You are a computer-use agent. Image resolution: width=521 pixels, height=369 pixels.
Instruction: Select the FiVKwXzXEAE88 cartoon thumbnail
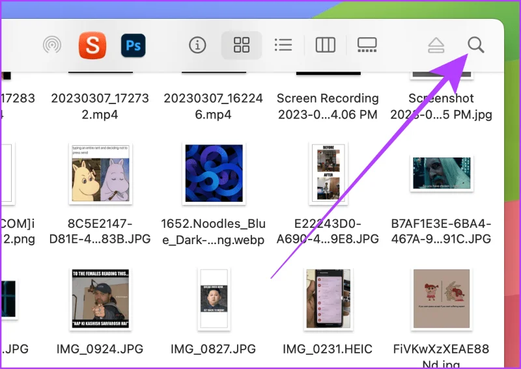point(442,299)
